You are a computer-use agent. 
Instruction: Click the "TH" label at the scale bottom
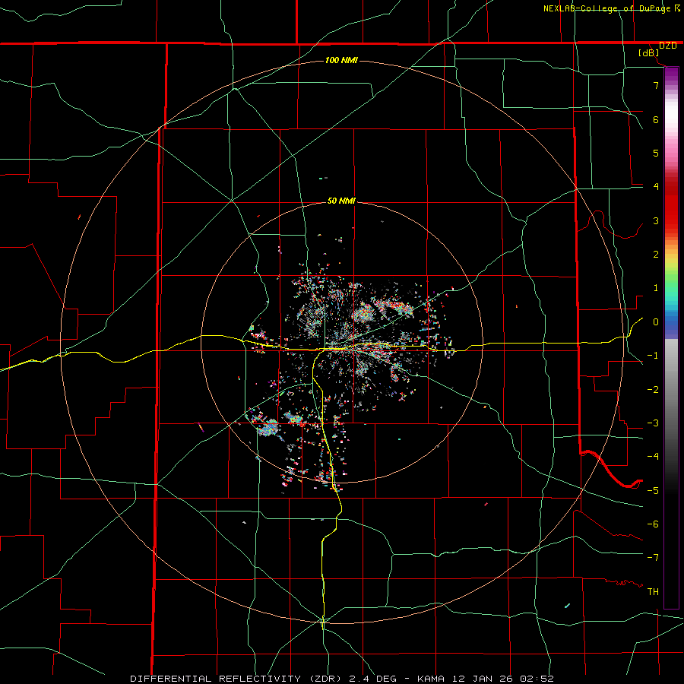tap(653, 592)
